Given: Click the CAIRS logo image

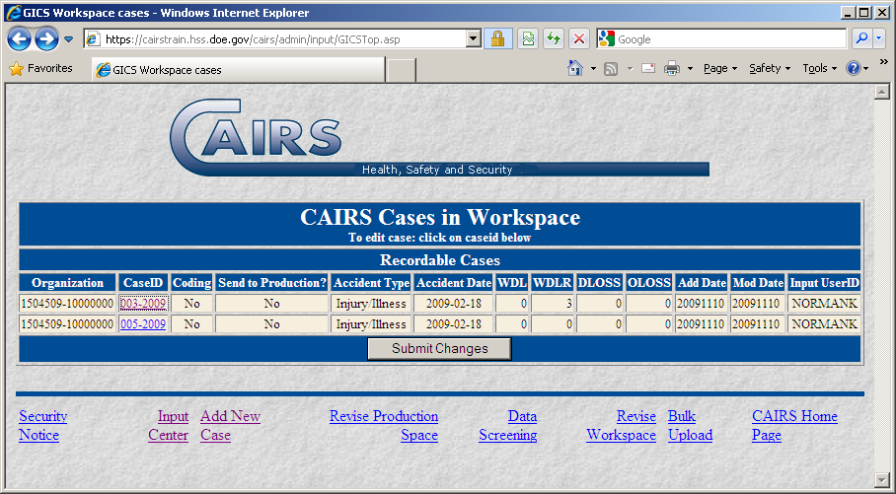Looking at the screenshot, I should point(439,138).
